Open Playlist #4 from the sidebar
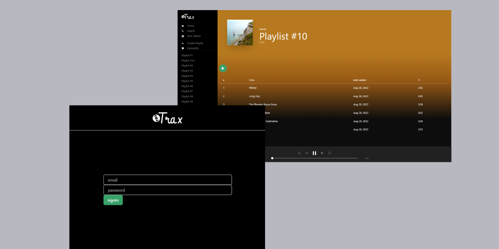 click(x=187, y=76)
